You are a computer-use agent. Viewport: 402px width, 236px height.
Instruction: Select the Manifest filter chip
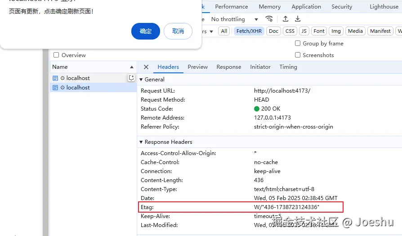coord(380,31)
